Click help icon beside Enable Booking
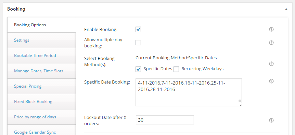Screen dimensions: 295x135 pos(271,29)
